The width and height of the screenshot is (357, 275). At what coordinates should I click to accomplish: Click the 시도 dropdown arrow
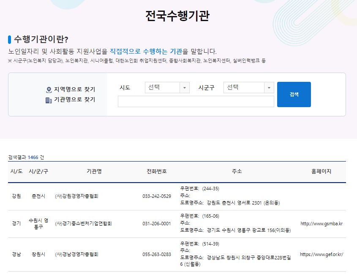tap(185, 88)
